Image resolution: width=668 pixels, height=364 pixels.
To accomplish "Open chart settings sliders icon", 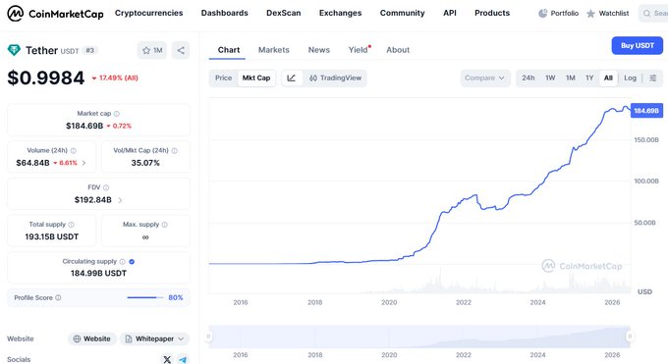I will 652,78.
